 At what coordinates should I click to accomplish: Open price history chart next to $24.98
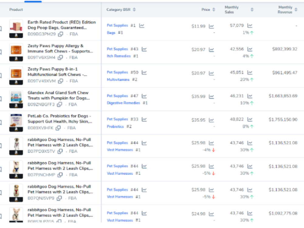pyautogui.click(x=211, y=214)
